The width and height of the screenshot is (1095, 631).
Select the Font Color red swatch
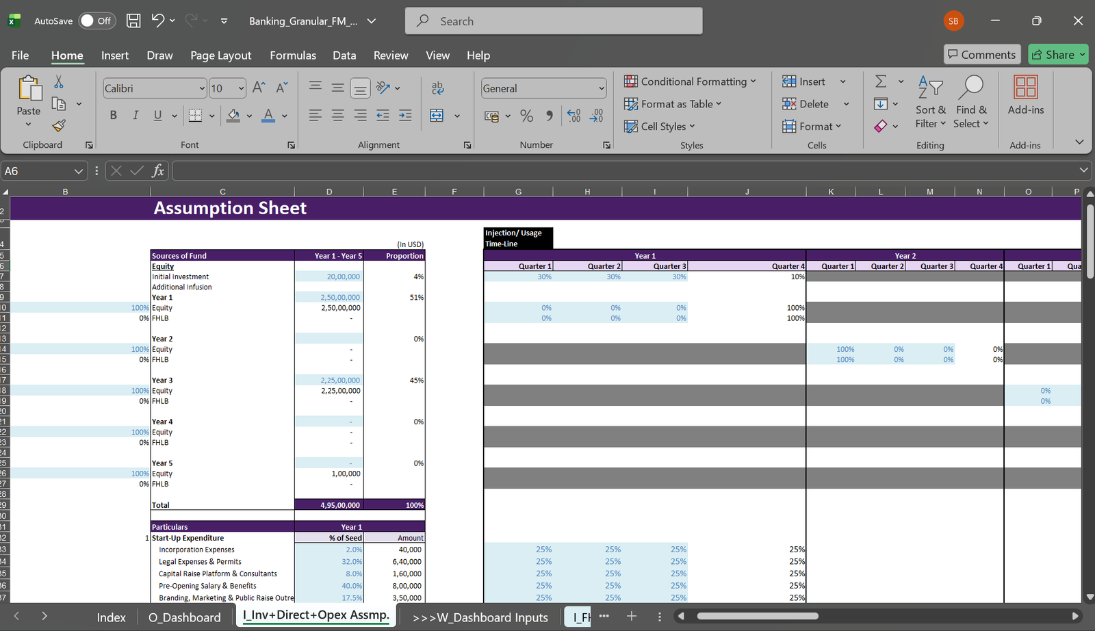pyautogui.click(x=270, y=120)
